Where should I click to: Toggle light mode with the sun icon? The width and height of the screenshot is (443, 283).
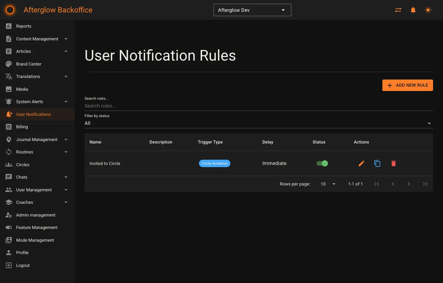point(428,10)
